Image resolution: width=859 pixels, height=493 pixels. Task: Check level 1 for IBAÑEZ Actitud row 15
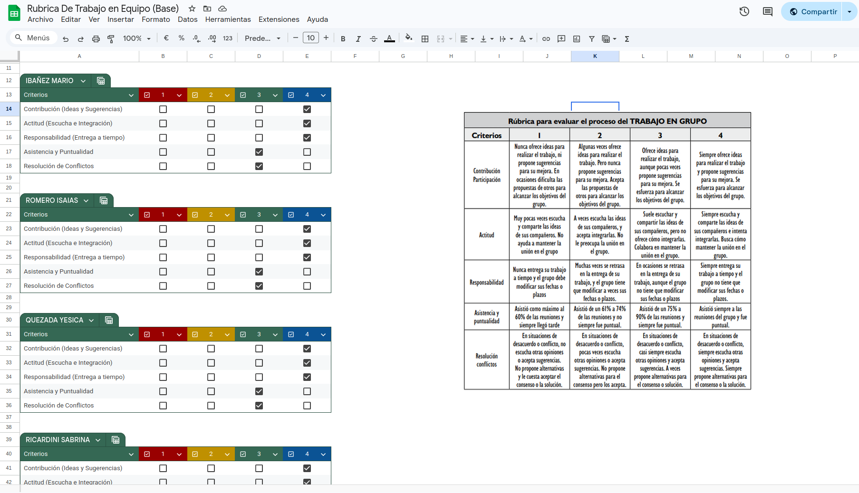click(x=163, y=123)
